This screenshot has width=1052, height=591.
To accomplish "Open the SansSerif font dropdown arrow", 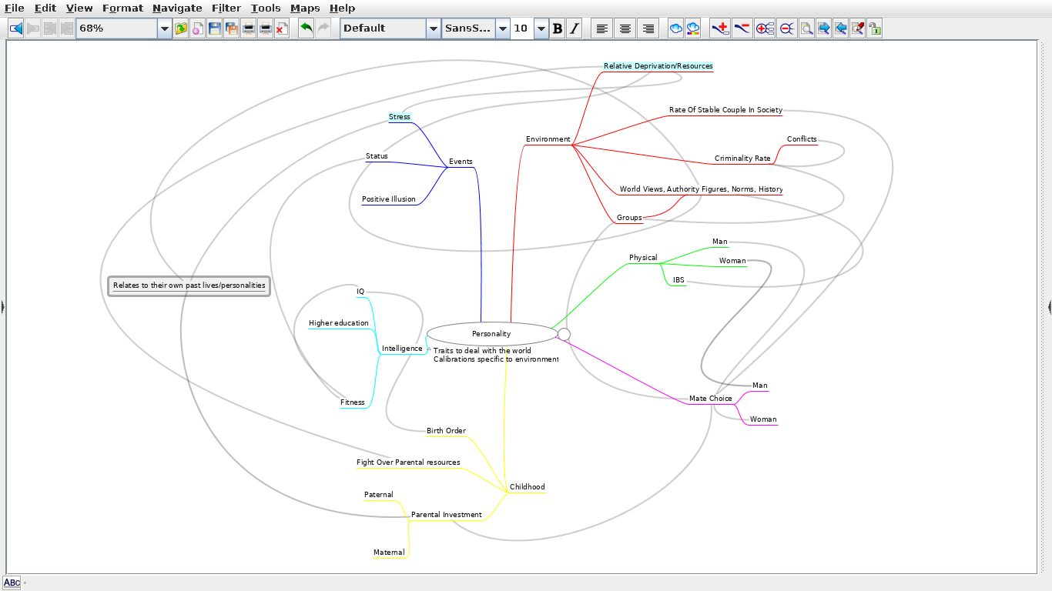I will tap(503, 28).
